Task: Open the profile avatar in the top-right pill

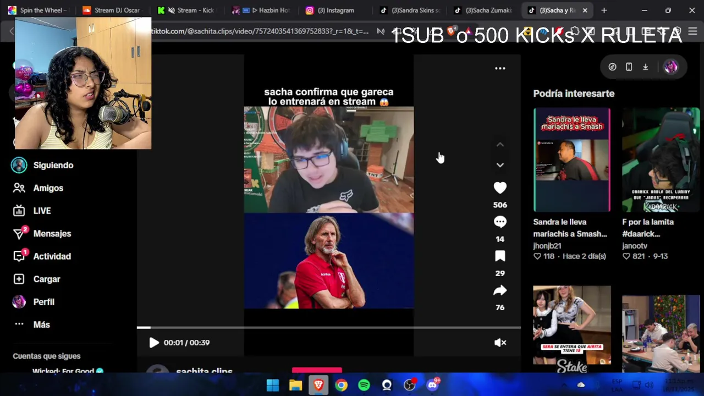Action: [670, 67]
